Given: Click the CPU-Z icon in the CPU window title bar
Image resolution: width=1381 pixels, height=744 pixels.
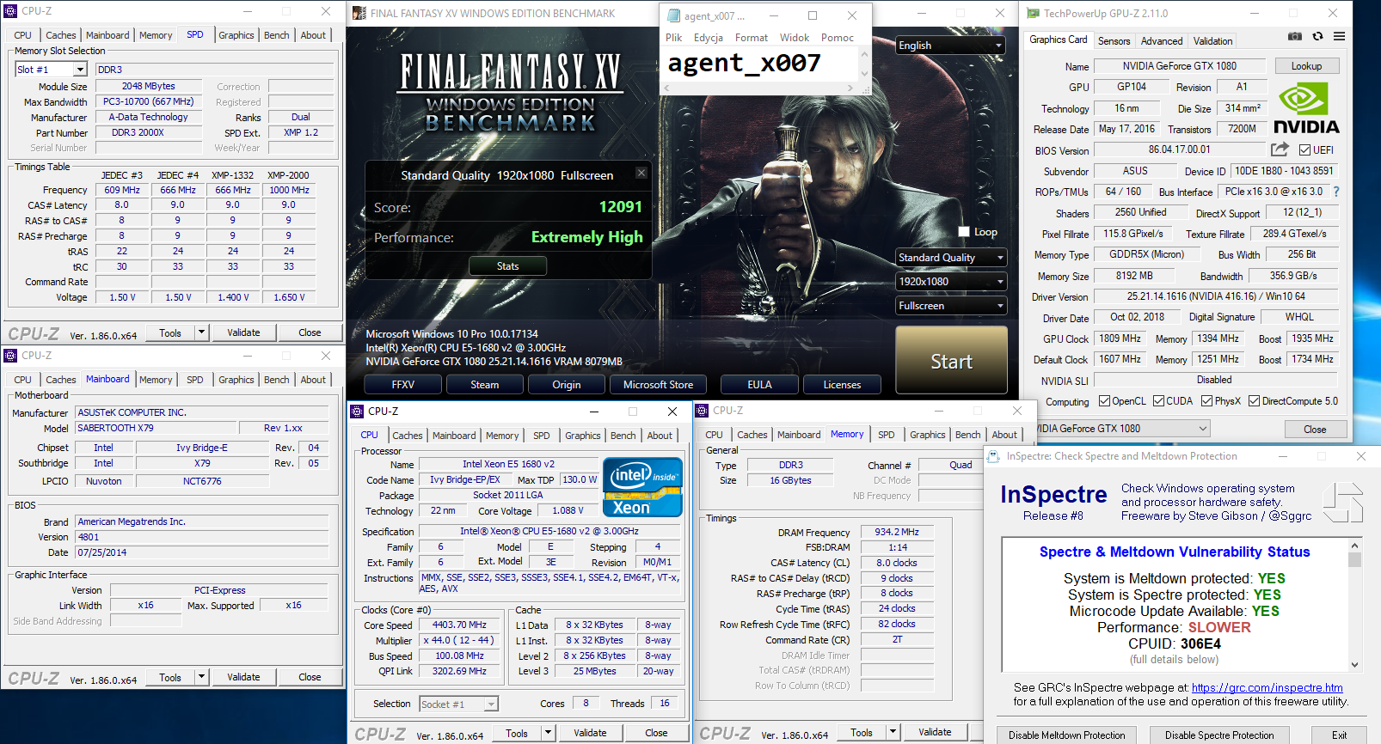Looking at the screenshot, I should coord(357,412).
